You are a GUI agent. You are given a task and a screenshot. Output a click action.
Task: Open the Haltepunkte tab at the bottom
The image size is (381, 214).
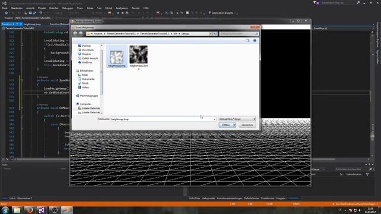point(208,198)
